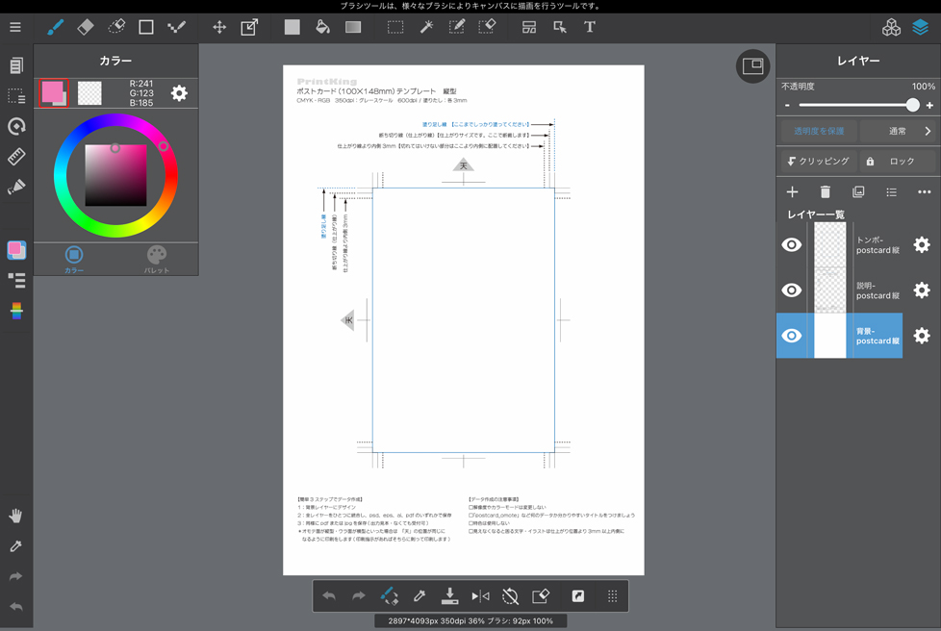Image resolution: width=941 pixels, height=631 pixels.
Task: Select the Move tool
Action: click(x=219, y=27)
